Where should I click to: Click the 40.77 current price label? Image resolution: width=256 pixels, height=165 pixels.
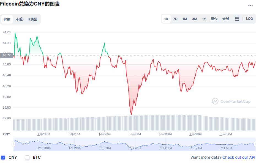7,55
